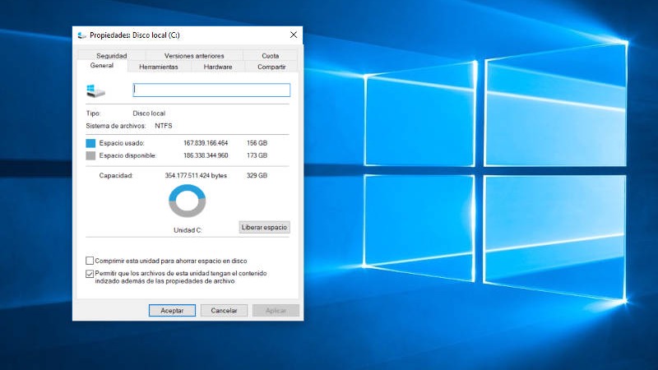The height and width of the screenshot is (370, 658).
Task: Click the NTFS file system value
Action: 163,126
